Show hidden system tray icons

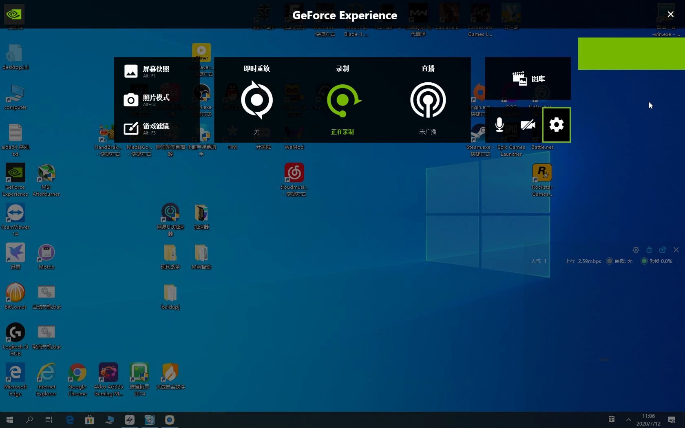click(x=628, y=419)
